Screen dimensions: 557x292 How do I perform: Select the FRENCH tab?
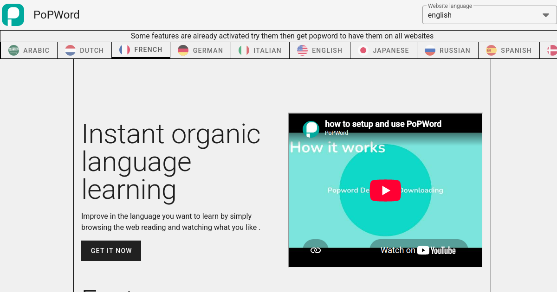point(141,50)
